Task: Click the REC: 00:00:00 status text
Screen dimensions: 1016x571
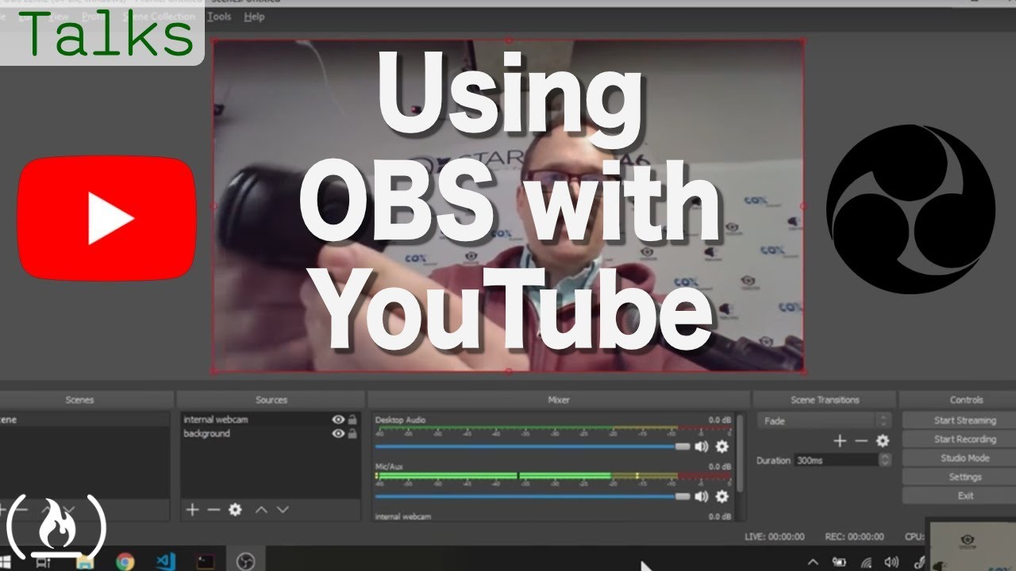Action: tap(853, 537)
